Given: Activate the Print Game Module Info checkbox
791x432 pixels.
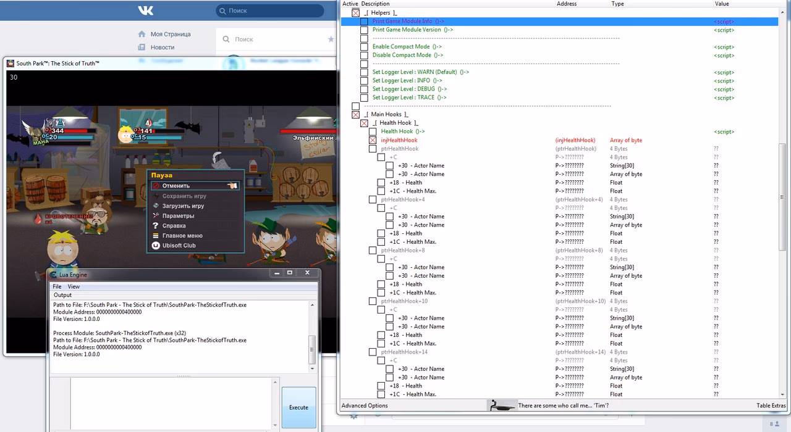Looking at the screenshot, I should pos(364,21).
